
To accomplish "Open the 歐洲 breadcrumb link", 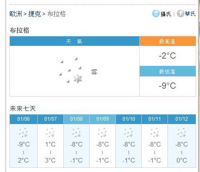I will point(16,14).
